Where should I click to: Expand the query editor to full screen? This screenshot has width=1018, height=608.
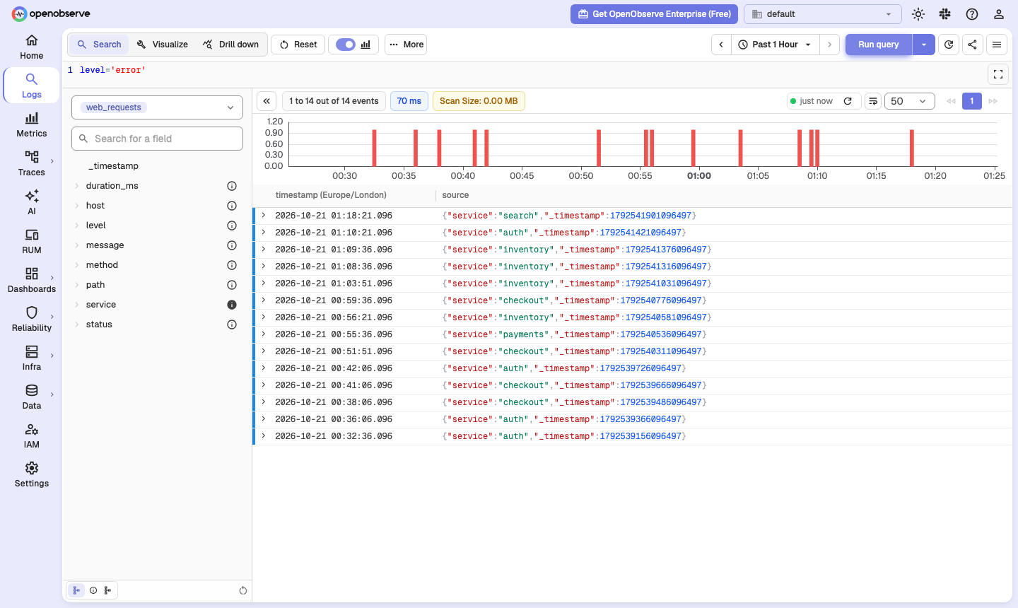coord(998,74)
